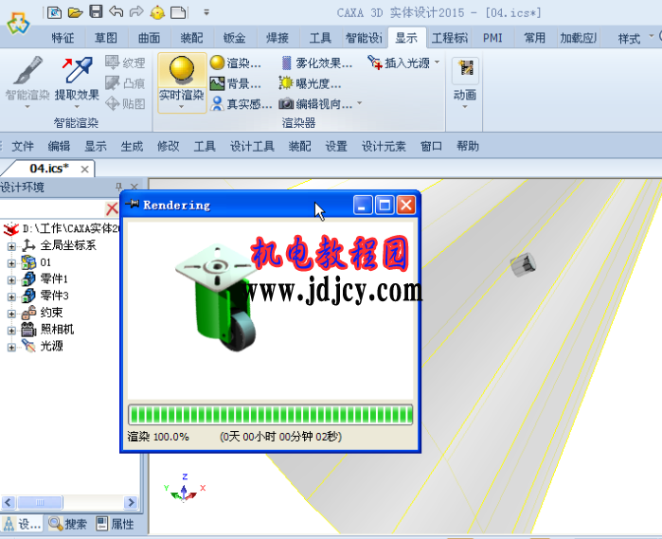Expand the 插入光源 dropdown arrow
Screen dimensions: 662x539
(x=438, y=63)
